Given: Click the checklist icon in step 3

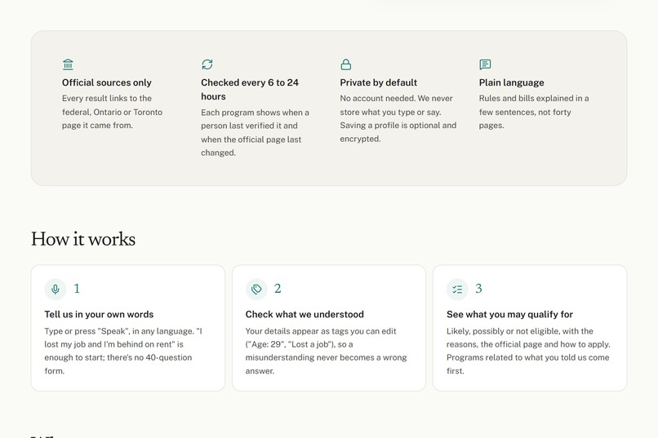Looking at the screenshot, I should [x=457, y=290].
